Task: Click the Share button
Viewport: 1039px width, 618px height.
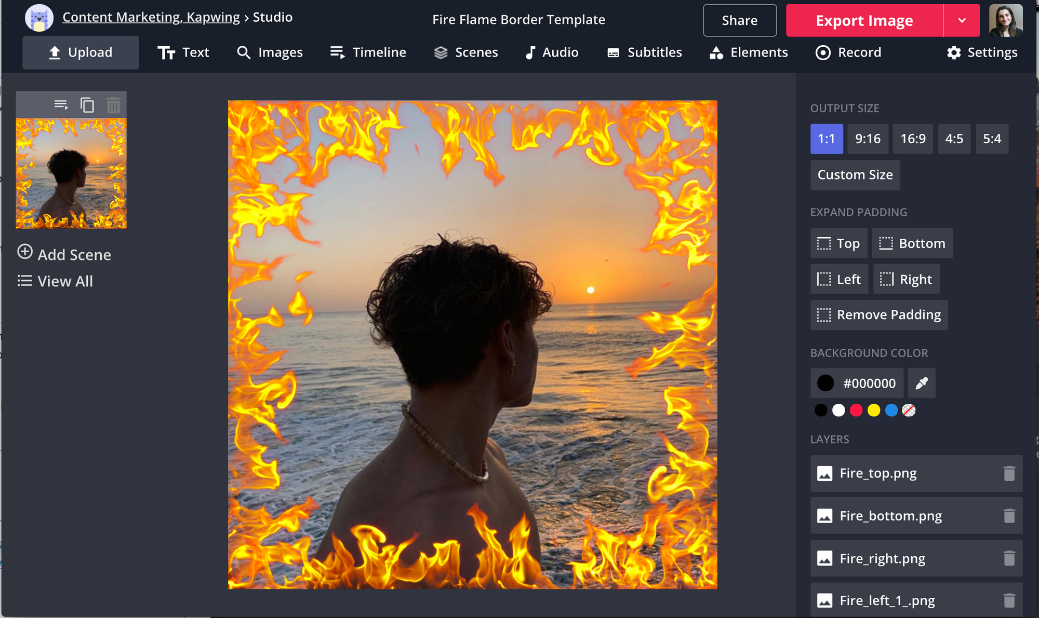Action: click(739, 21)
